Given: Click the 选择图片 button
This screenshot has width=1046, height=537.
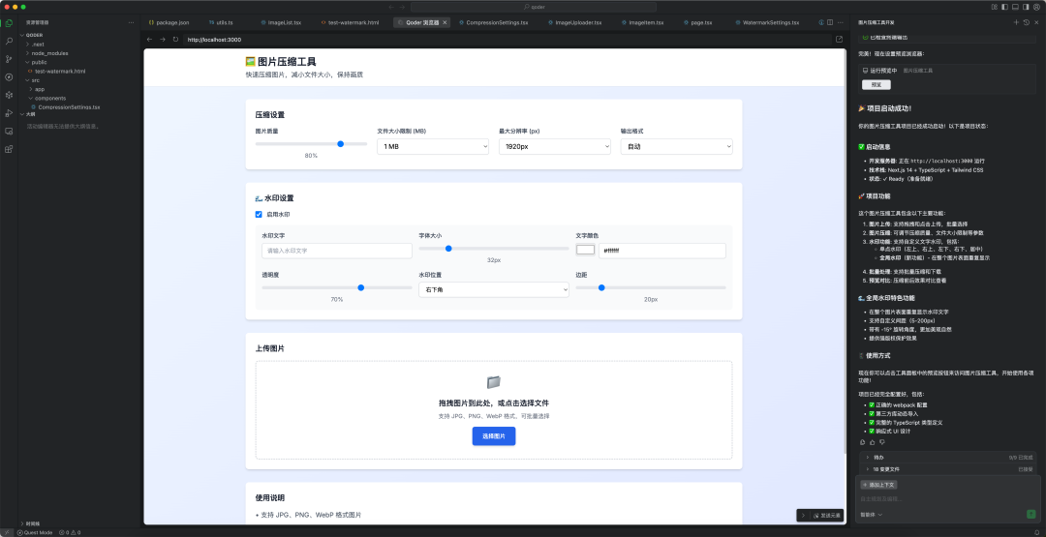Looking at the screenshot, I should [494, 435].
